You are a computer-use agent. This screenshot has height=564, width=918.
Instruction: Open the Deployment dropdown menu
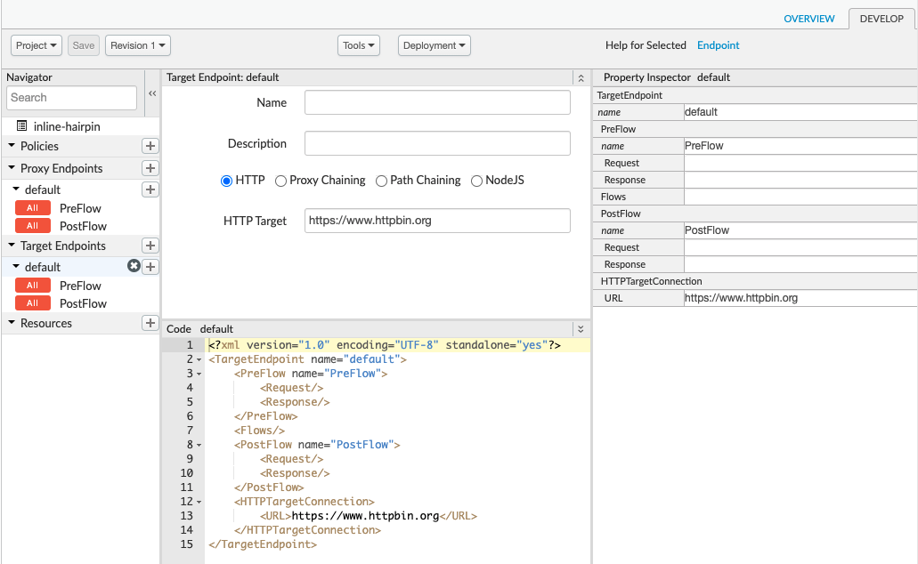click(435, 45)
